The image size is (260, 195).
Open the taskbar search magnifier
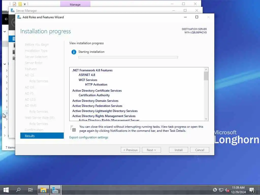[x=18, y=190]
